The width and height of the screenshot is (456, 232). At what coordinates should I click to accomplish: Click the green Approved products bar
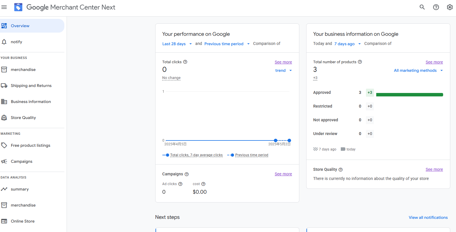(410, 95)
